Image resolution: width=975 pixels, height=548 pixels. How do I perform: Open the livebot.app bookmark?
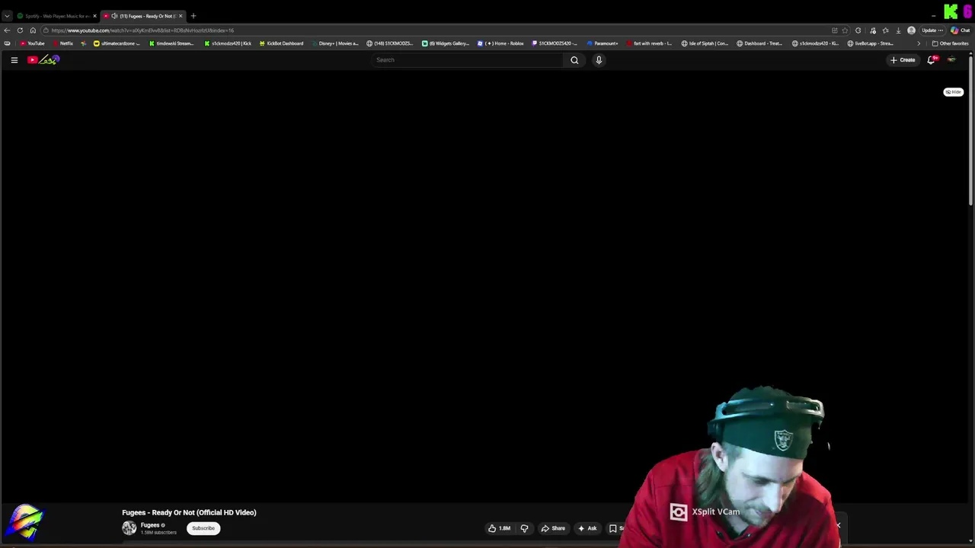(x=871, y=43)
